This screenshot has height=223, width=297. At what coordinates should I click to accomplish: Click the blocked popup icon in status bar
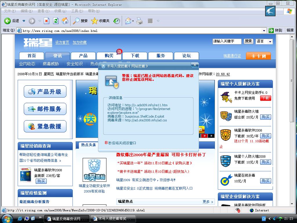(x=238, y=210)
